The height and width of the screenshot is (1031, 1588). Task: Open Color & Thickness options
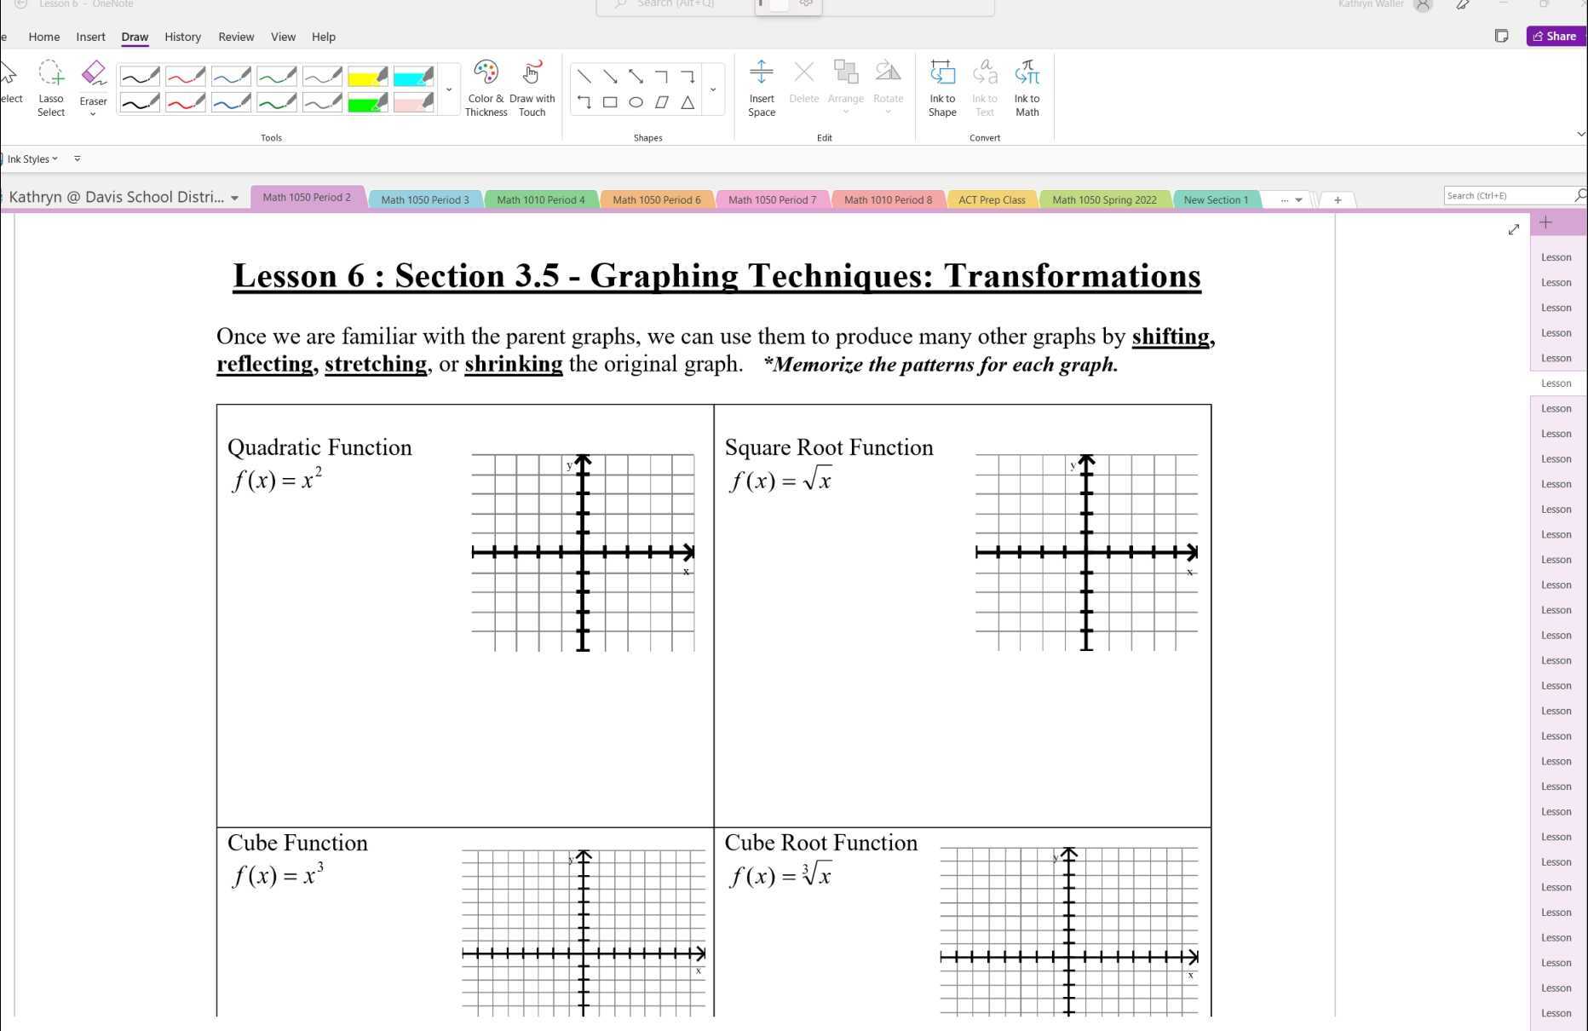(x=486, y=88)
